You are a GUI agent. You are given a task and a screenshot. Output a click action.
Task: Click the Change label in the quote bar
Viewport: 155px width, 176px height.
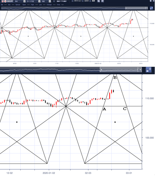49,5
